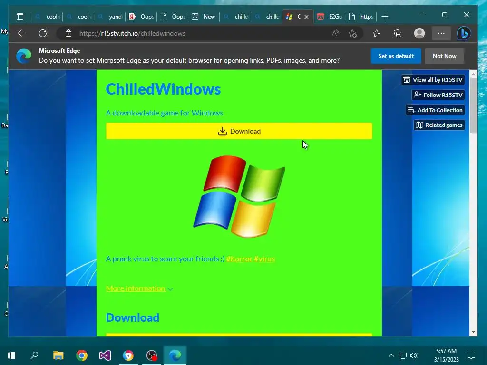The height and width of the screenshot is (365, 487).
Task: Open a new tab with plus
Action: coord(384,17)
